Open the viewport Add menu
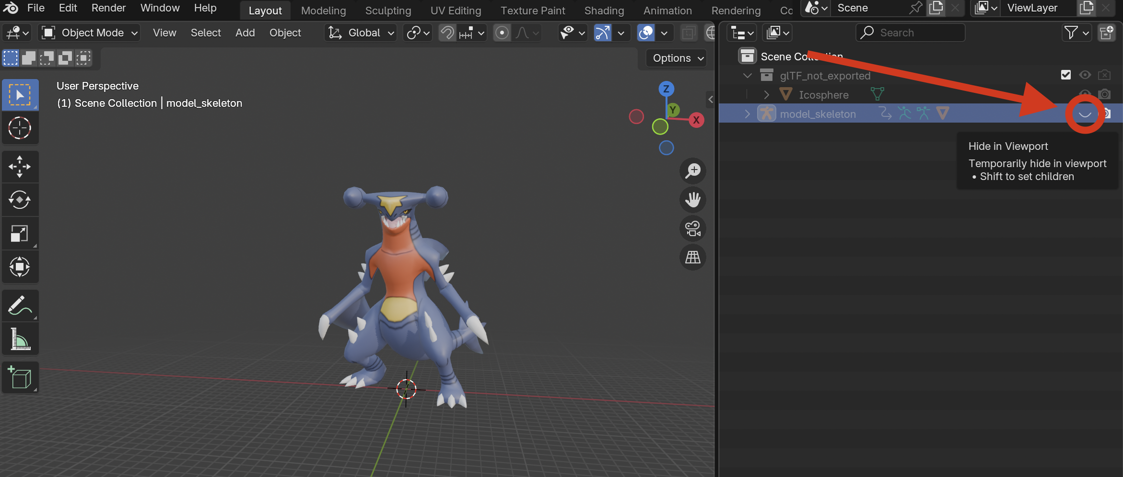 pyautogui.click(x=245, y=33)
